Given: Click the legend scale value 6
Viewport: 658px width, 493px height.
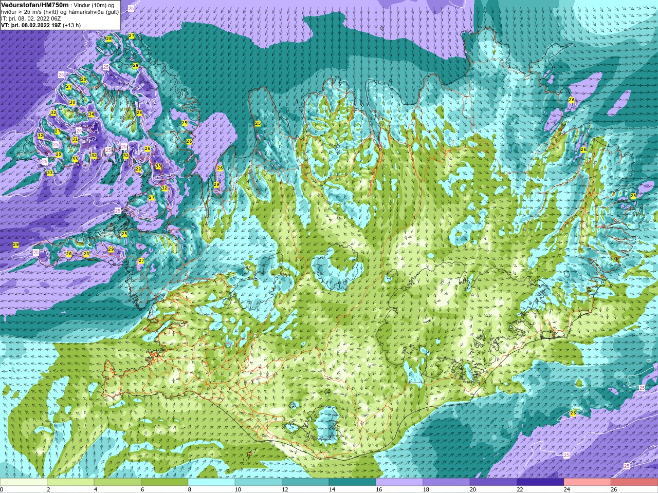Looking at the screenshot, I should tap(143, 490).
